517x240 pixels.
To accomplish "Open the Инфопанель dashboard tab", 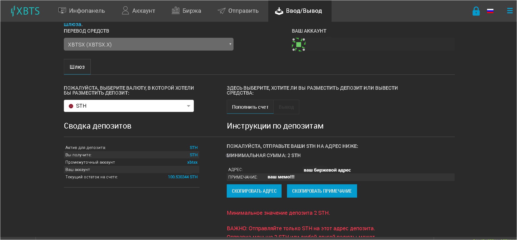I will click(82, 11).
